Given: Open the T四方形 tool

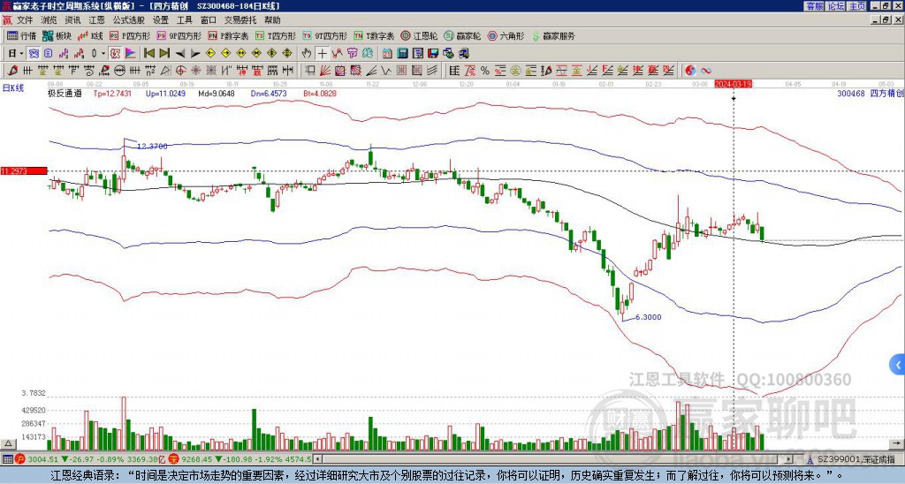Looking at the screenshot, I should [276, 35].
